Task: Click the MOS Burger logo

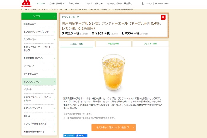Action: [26, 4]
